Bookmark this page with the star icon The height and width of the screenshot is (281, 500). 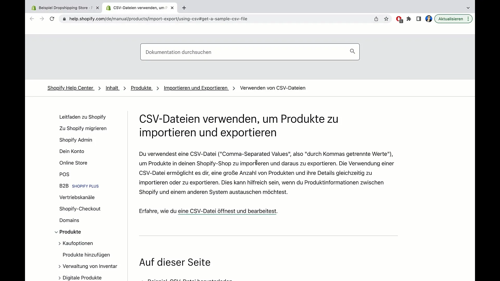(386, 19)
